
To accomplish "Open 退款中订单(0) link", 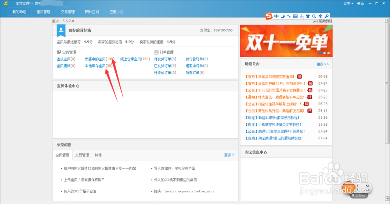I will (x=197, y=66).
